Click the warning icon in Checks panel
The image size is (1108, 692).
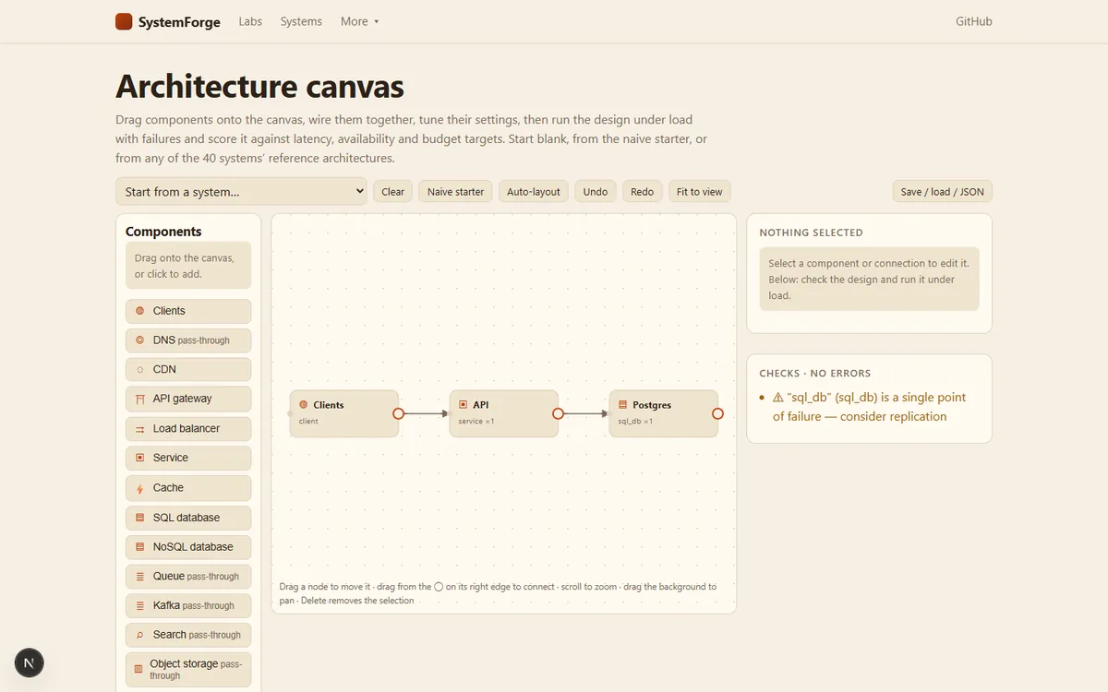coord(778,398)
